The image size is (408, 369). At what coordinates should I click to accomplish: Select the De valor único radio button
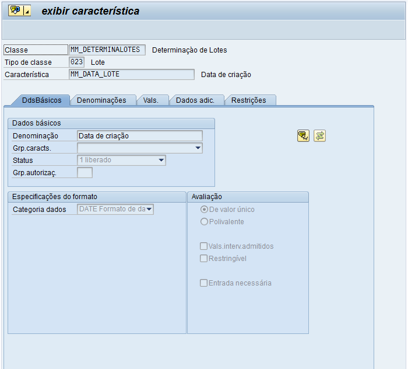204,209
